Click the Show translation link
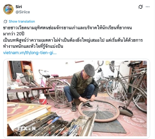Image resolution: width=155 pixels, height=139 pixels. (22, 21)
